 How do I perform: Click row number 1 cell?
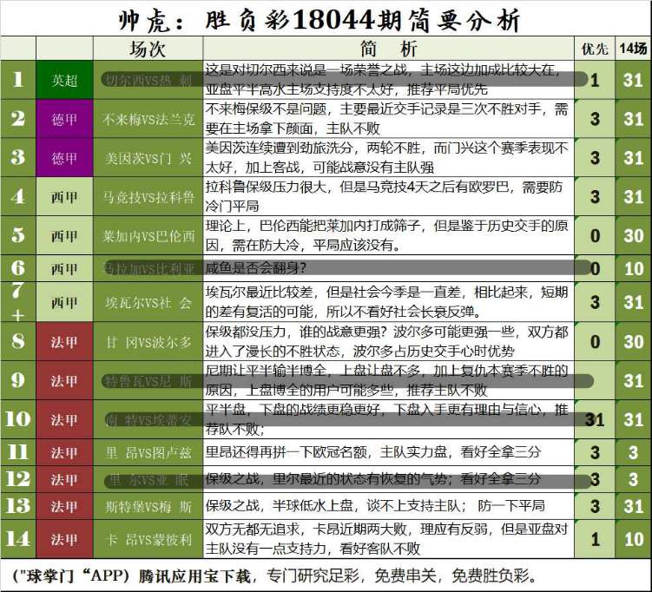pyautogui.click(x=18, y=80)
